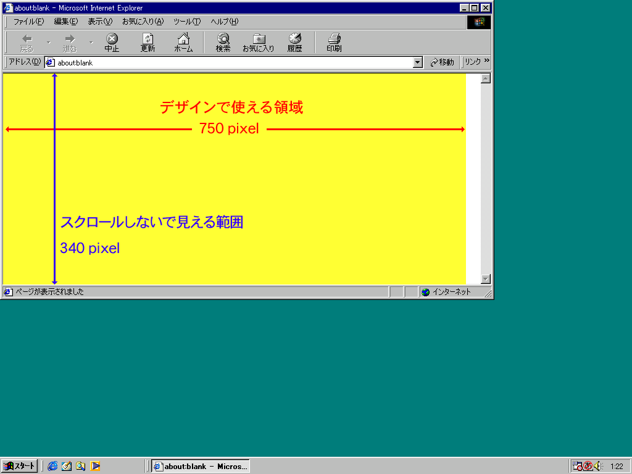Click the アドレス(D) label
The width and height of the screenshot is (632, 474).
25,62
